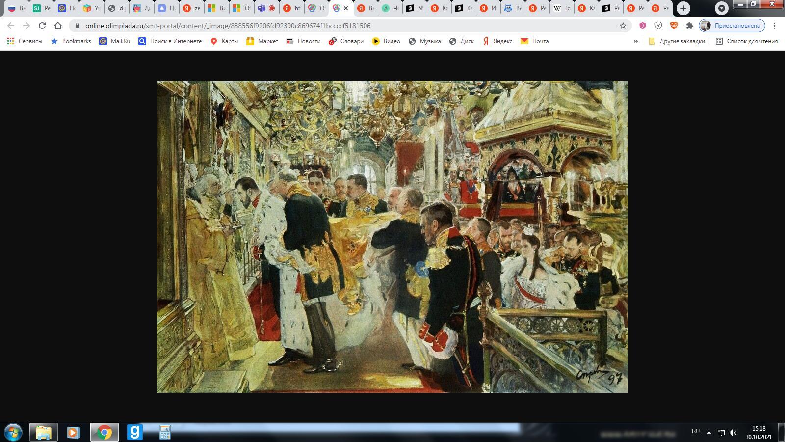Open the volume control speaker icon
Screen dimensions: 785x442
pyautogui.click(x=733, y=433)
